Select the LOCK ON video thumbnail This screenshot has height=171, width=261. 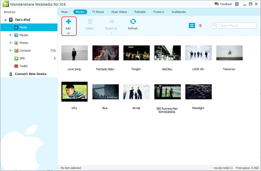198,53
